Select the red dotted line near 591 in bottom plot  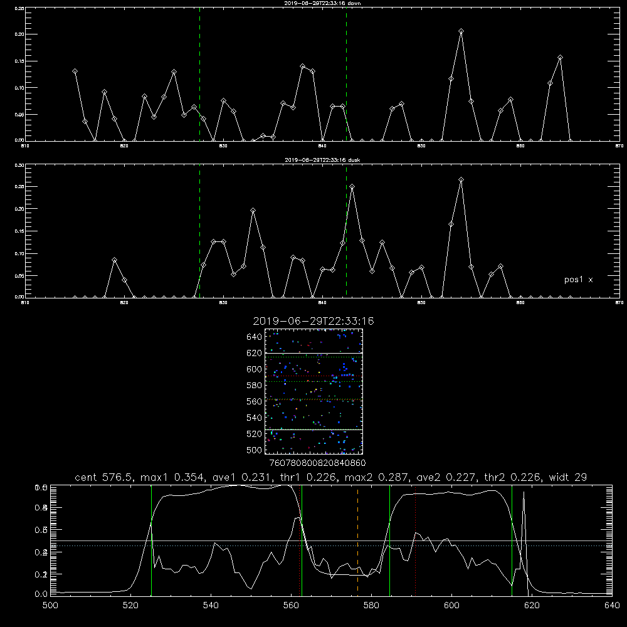[x=416, y=540]
